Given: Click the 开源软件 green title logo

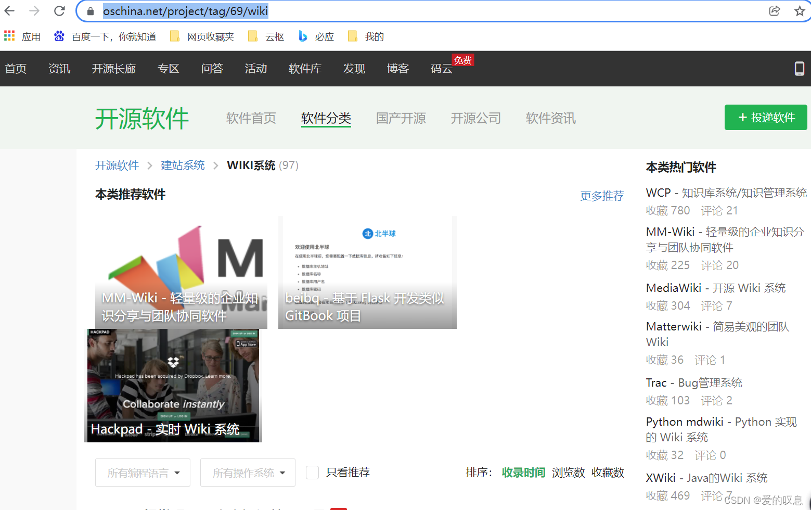Looking at the screenshot, I should point(141,119).
